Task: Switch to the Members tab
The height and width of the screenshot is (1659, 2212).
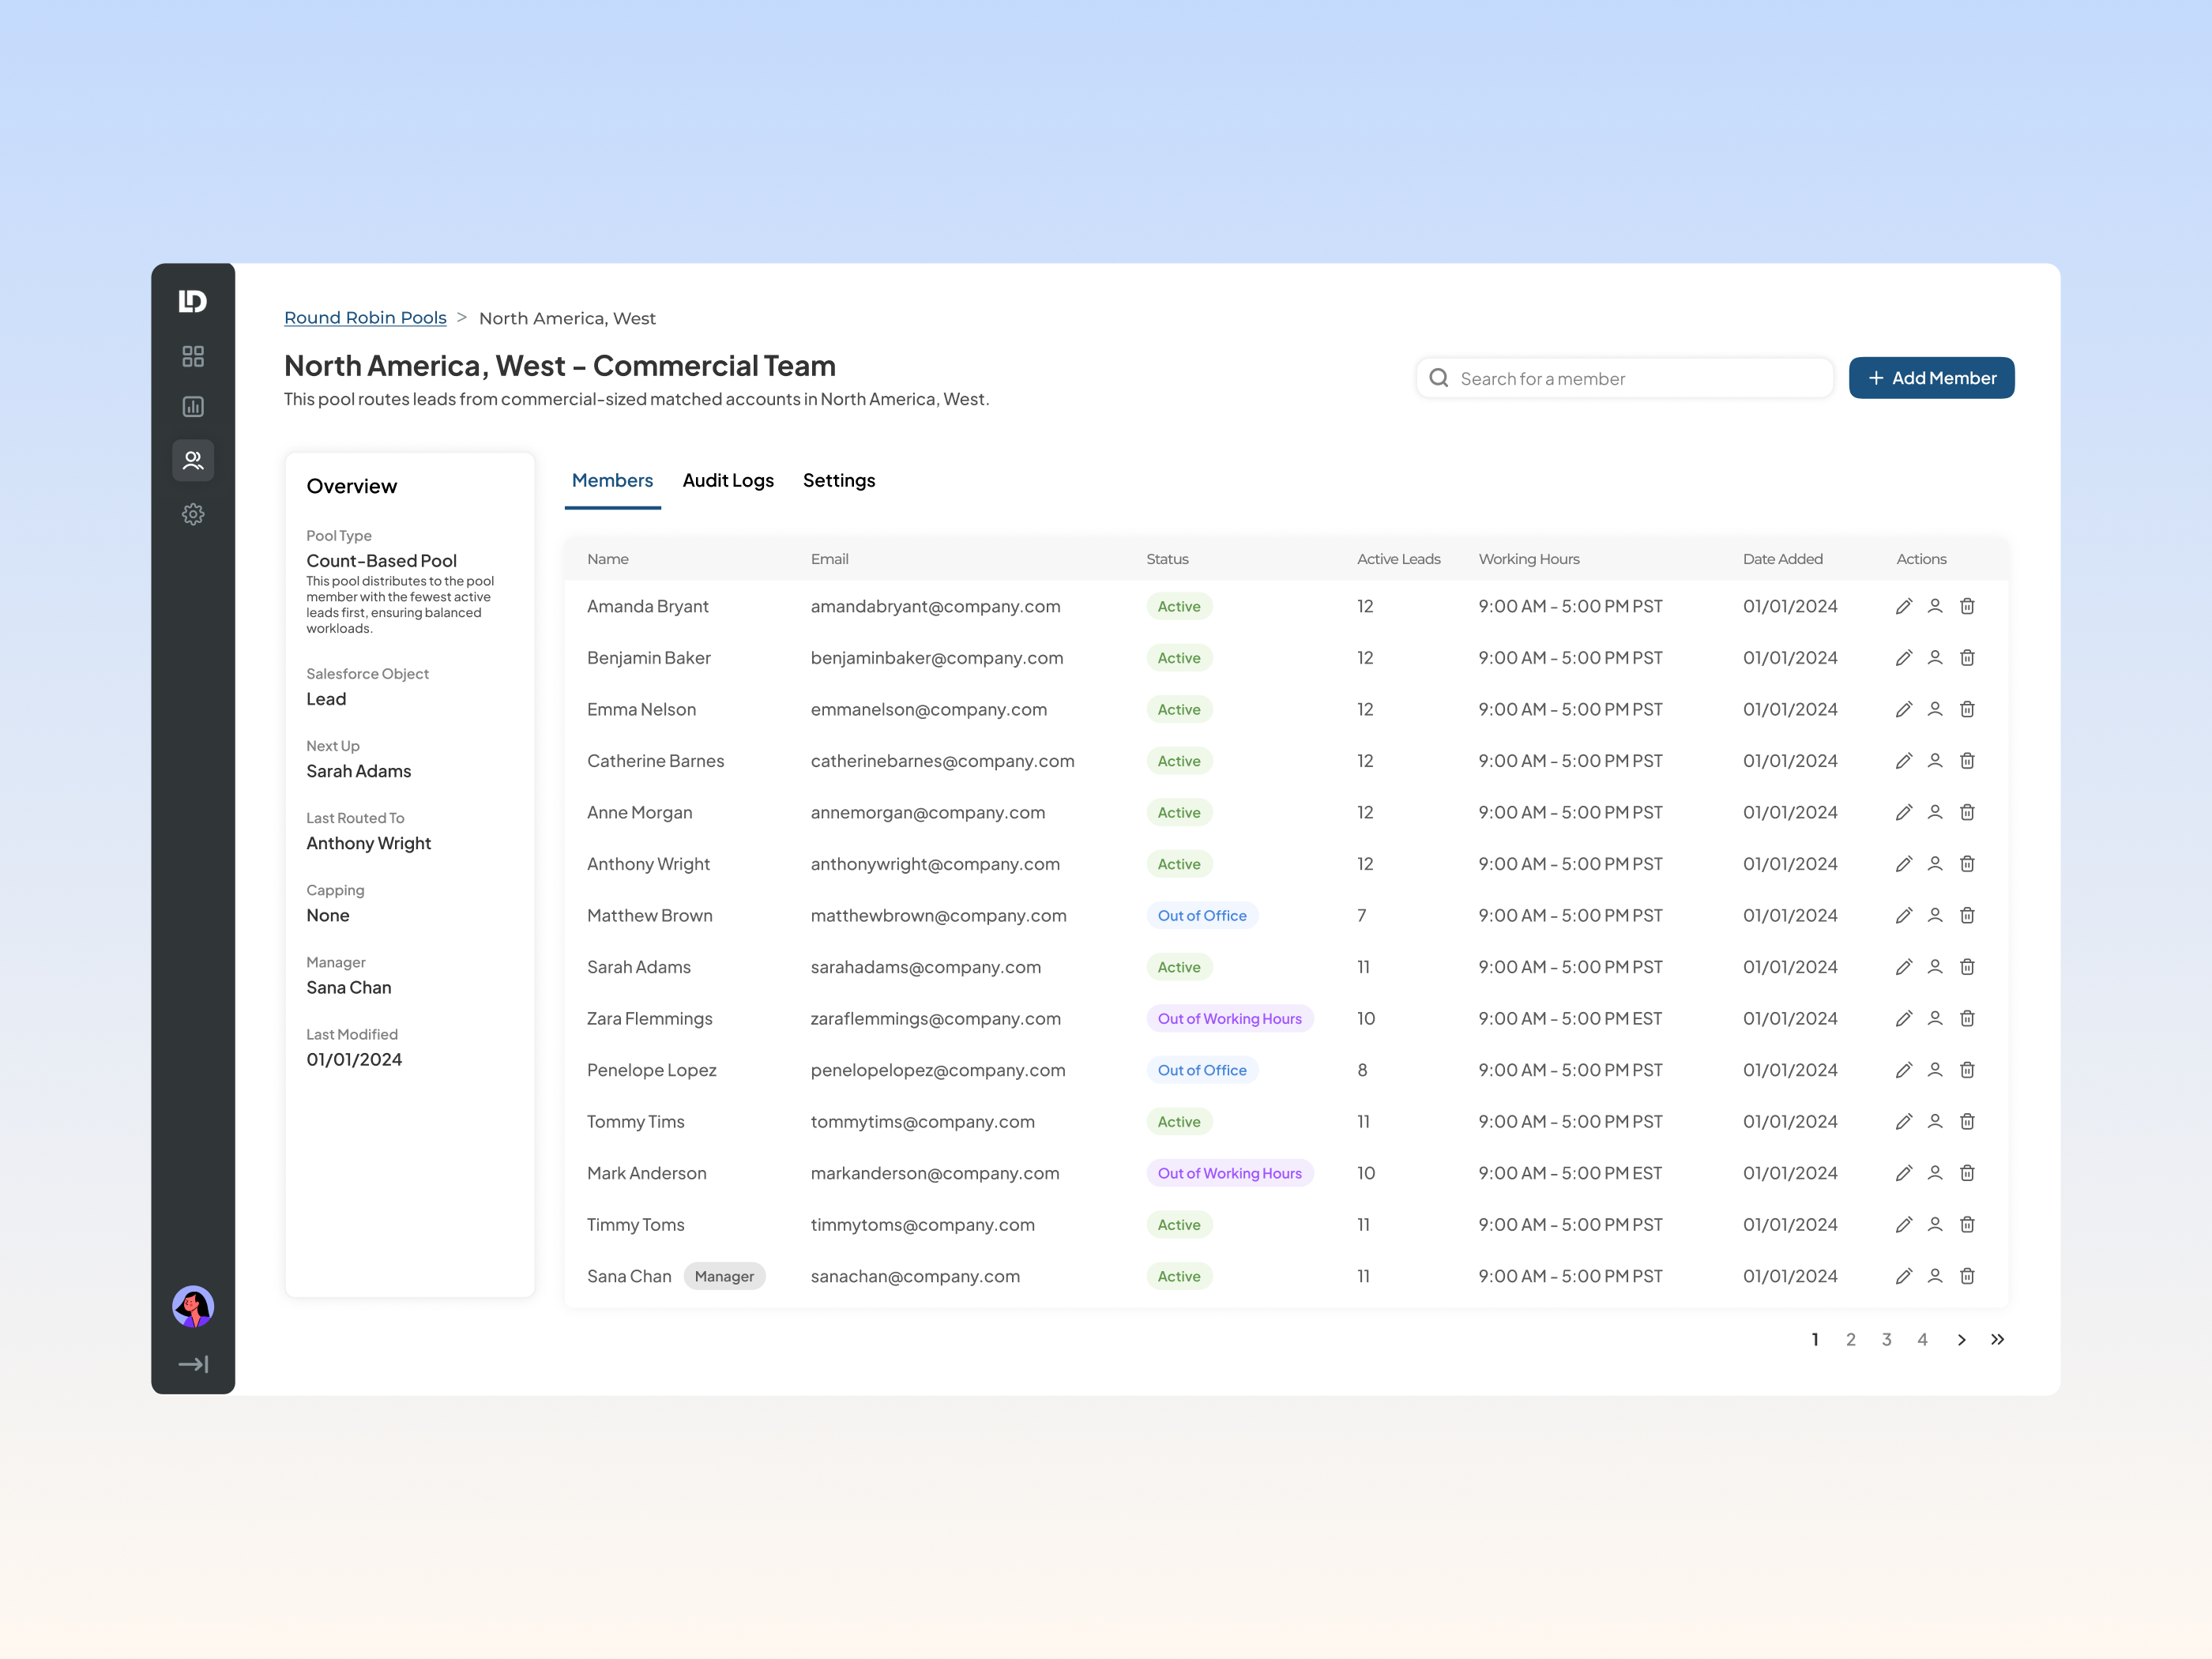Action: tap(612, 480)
